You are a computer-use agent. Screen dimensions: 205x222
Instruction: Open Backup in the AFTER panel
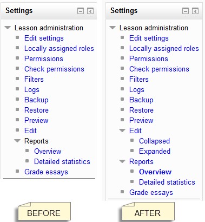point(141,100)
